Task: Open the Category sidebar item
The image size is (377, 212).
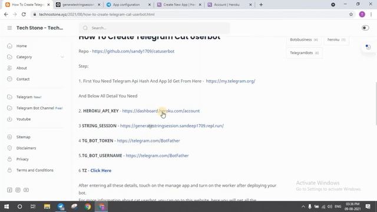Action: [24, 57]
